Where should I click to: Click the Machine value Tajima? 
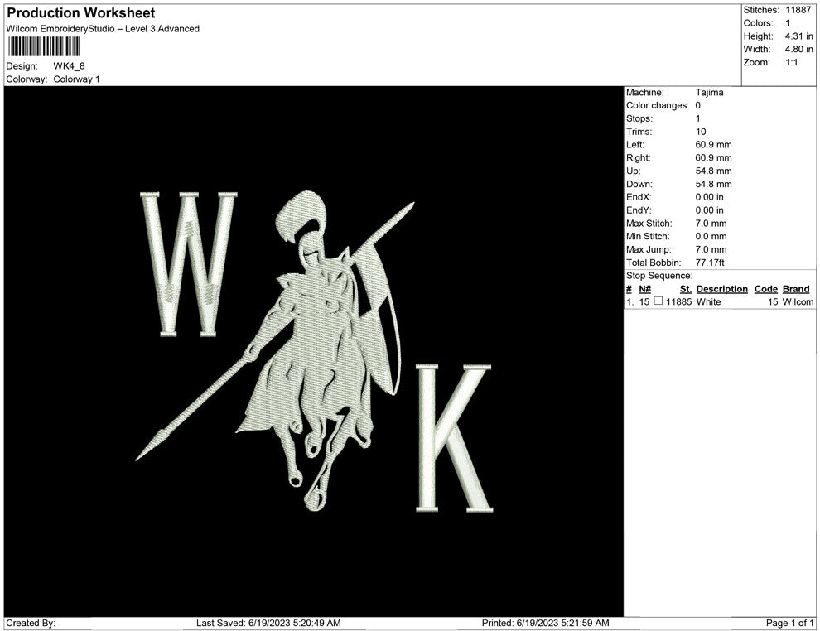click(709, 93)
